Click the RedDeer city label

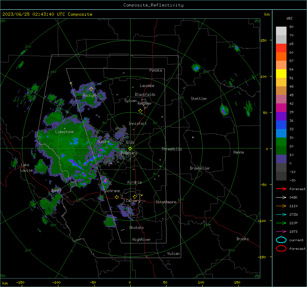tap(145, 103)
